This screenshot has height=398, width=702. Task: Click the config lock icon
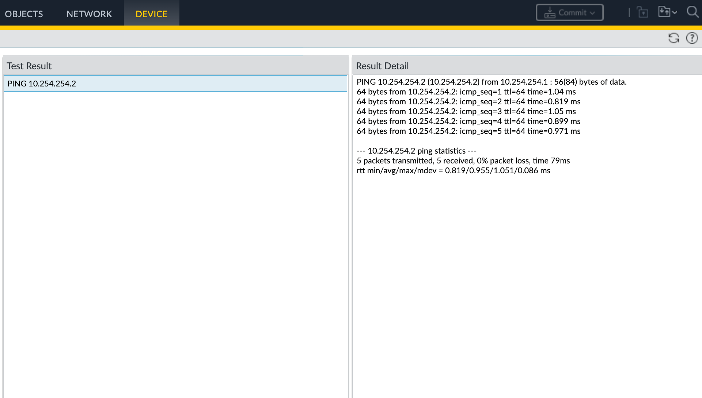[x=642, y=12]
